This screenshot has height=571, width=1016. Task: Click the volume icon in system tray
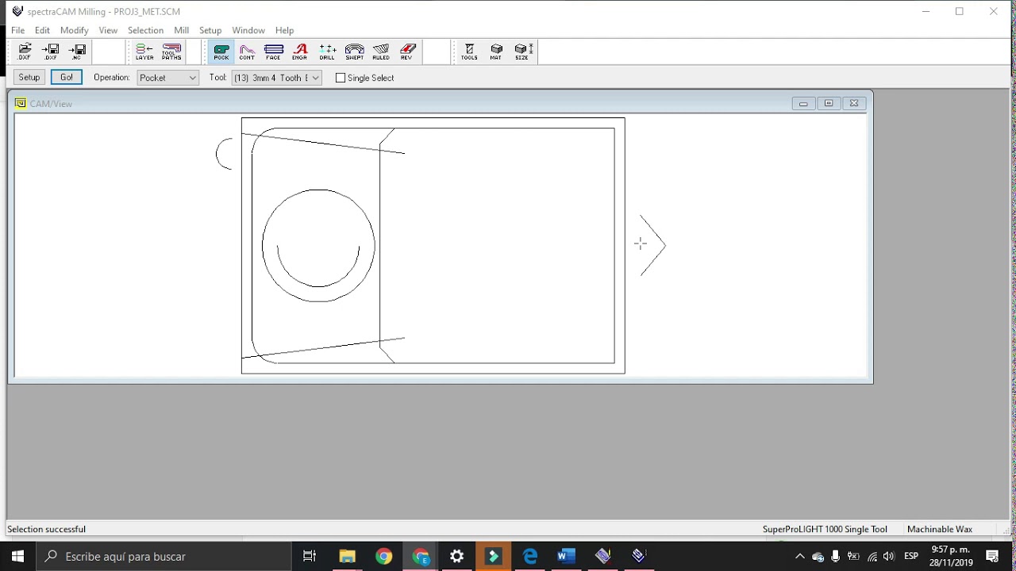[x=889, y=557]
